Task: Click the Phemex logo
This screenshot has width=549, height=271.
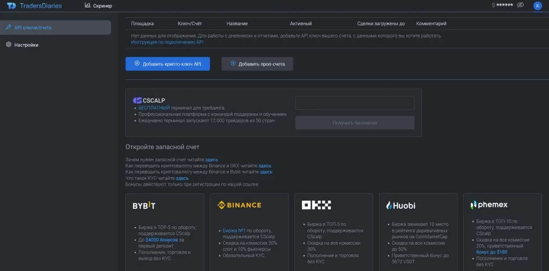Action: pyautogui.click(x=489, y=205)
